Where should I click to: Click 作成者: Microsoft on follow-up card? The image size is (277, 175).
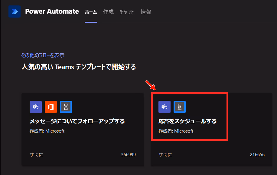(x=47, y=131)
